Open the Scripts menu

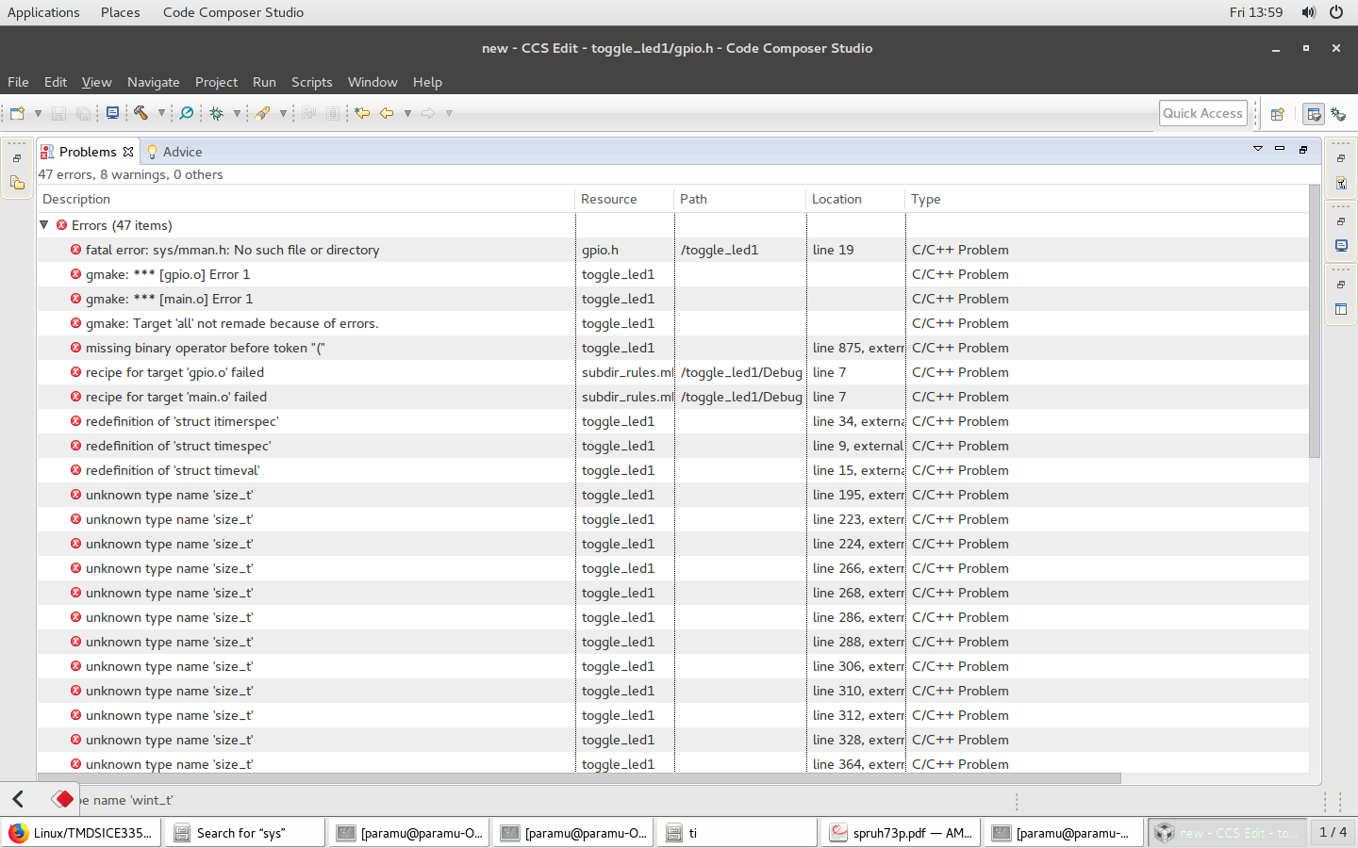coord(311,82)
